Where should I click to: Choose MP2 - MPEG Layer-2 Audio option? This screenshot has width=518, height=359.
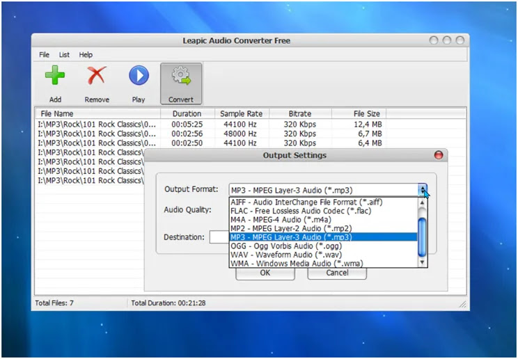point(324,228)
